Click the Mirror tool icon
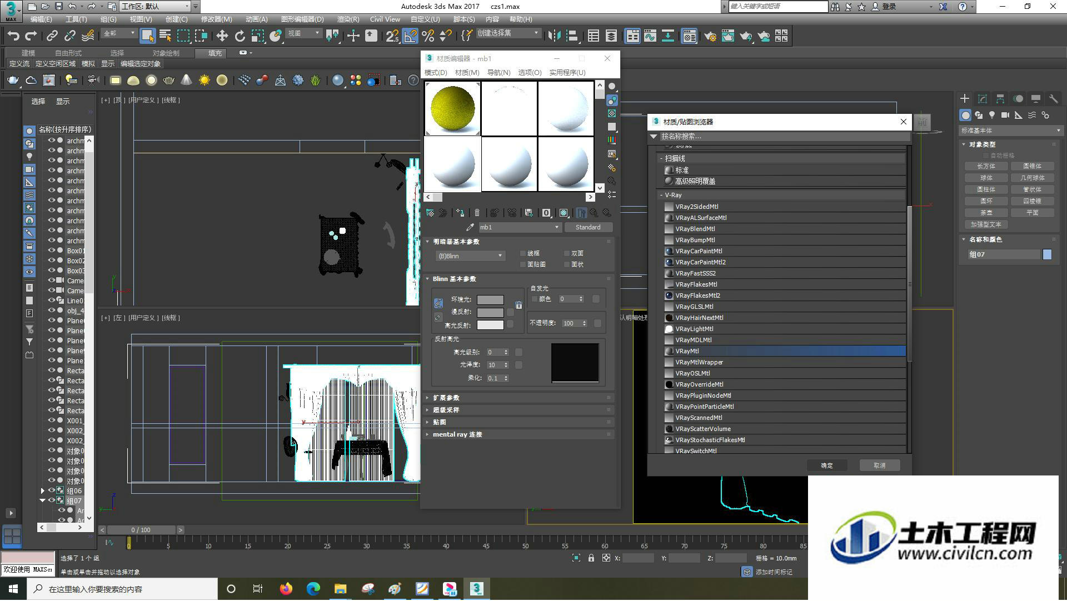Screen dimensions: 1067x601 coord(554,36)
